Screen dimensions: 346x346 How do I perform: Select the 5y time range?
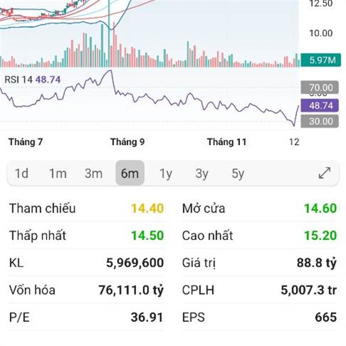pyautogui.click(x=238, y=174)
